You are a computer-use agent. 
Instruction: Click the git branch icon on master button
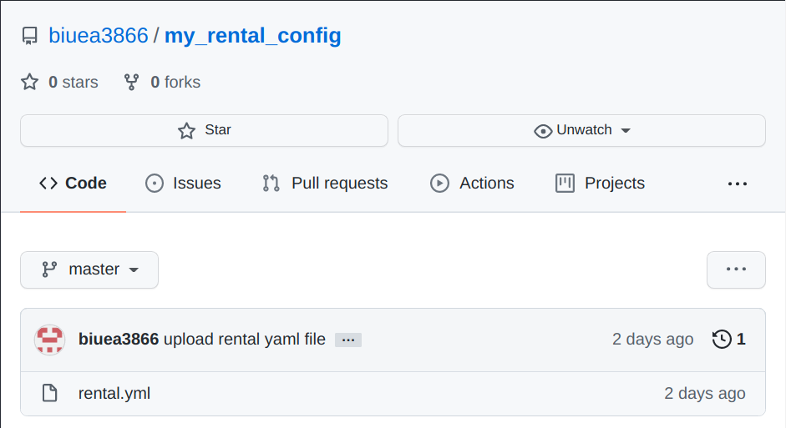(x=49, y=269)
